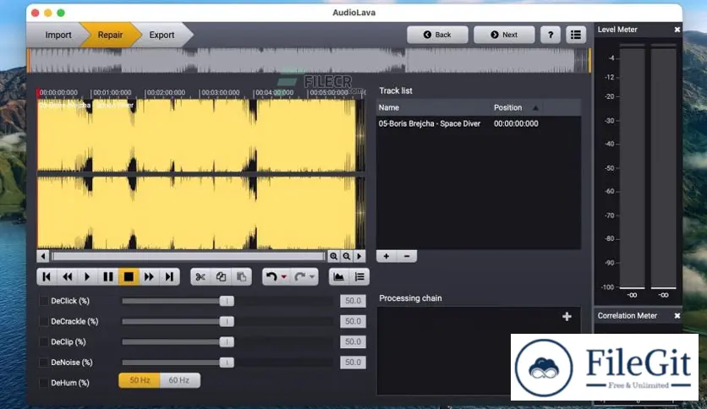Image resolution: width=707 pixels, height=409 pixels.
Task: Start playback with the play button
Action: [87, 276]
